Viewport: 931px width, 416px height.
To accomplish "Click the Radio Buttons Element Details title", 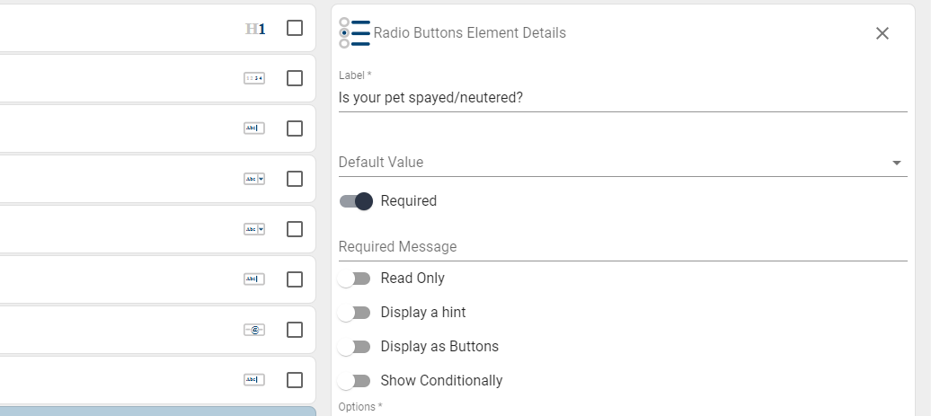I will pyautogui.click(x=470, y=32).
